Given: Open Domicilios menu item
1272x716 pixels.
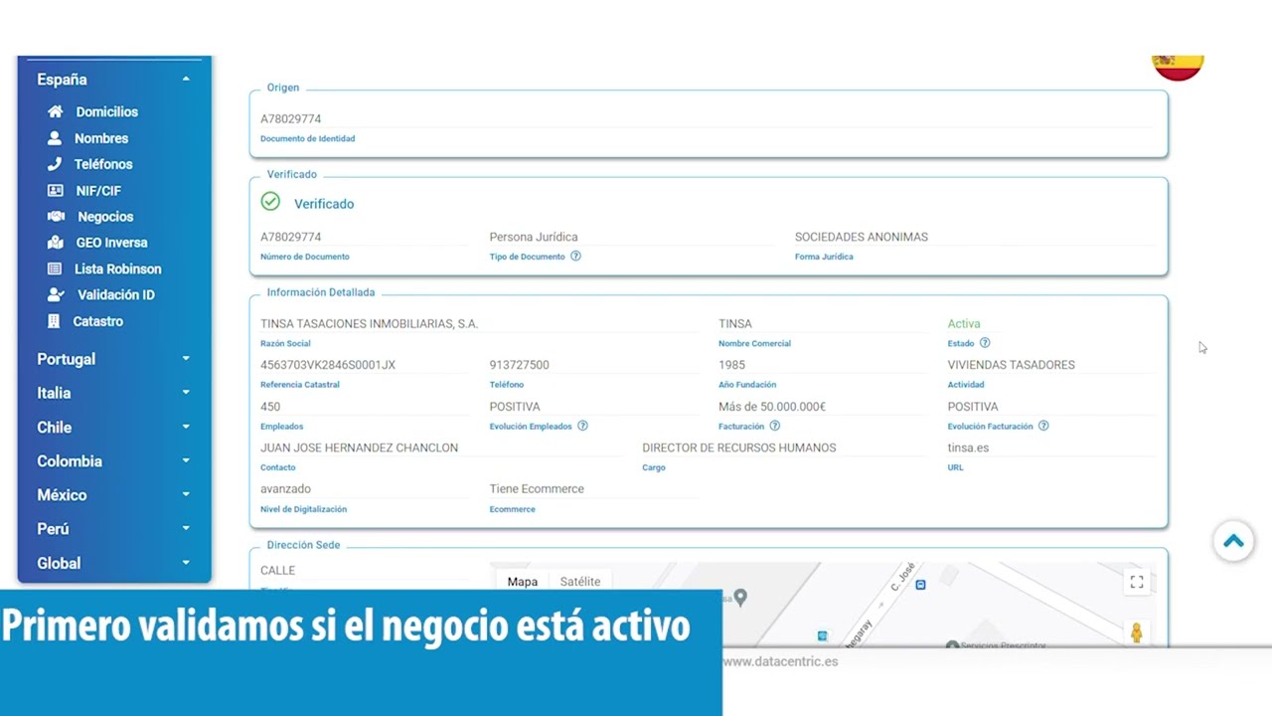Looking at the screenshot, I should point(107,112).
